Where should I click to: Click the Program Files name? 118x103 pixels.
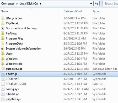click(14, 39)
